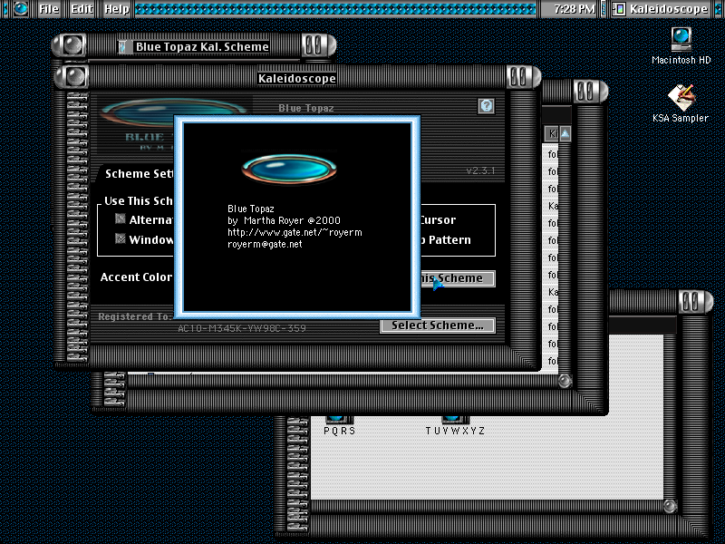
Task: Click the resize orb of the bottom folder window
Action: tap(670, 506)
